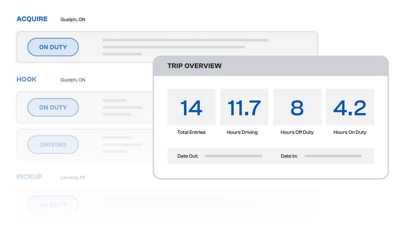Click the Hours On Duty tile showing 4.2

point(350,107)
